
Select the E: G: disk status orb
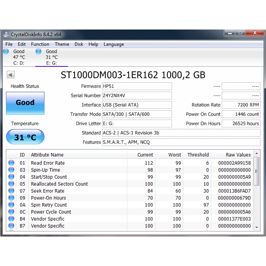click(38, 51)
